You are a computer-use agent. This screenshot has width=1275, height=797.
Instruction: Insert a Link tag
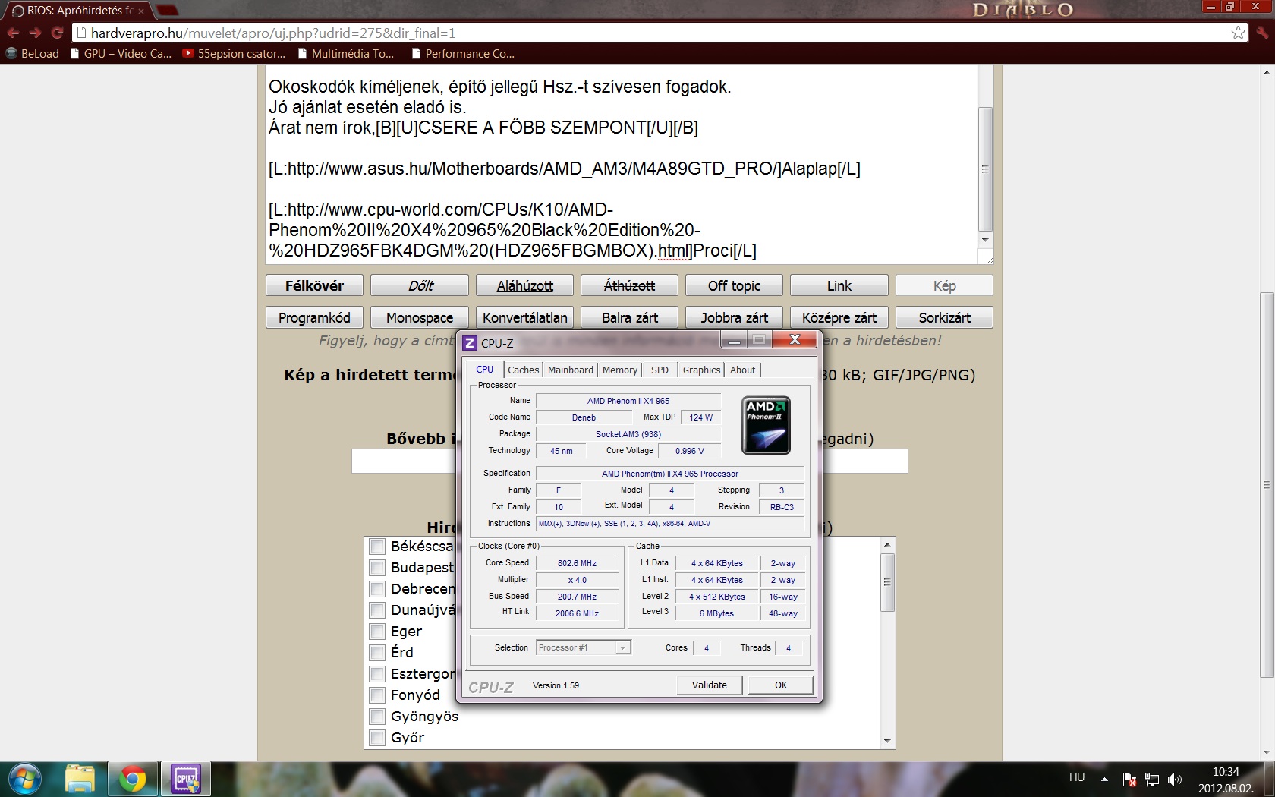(839, 285)
